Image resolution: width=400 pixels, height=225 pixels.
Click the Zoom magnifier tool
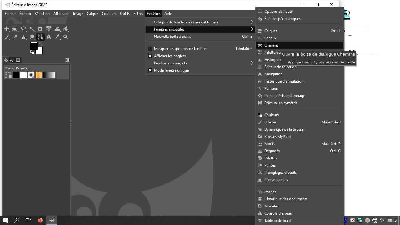[66, 37]
